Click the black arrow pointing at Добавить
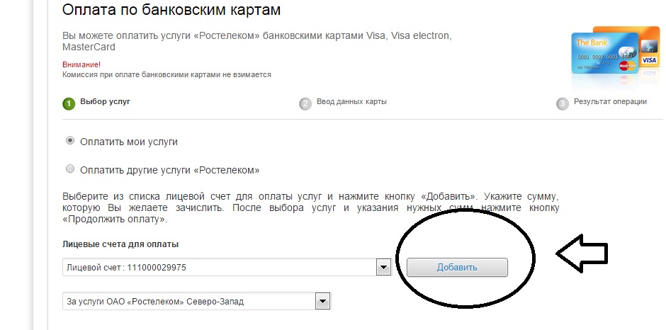 [x=582, y=253]
